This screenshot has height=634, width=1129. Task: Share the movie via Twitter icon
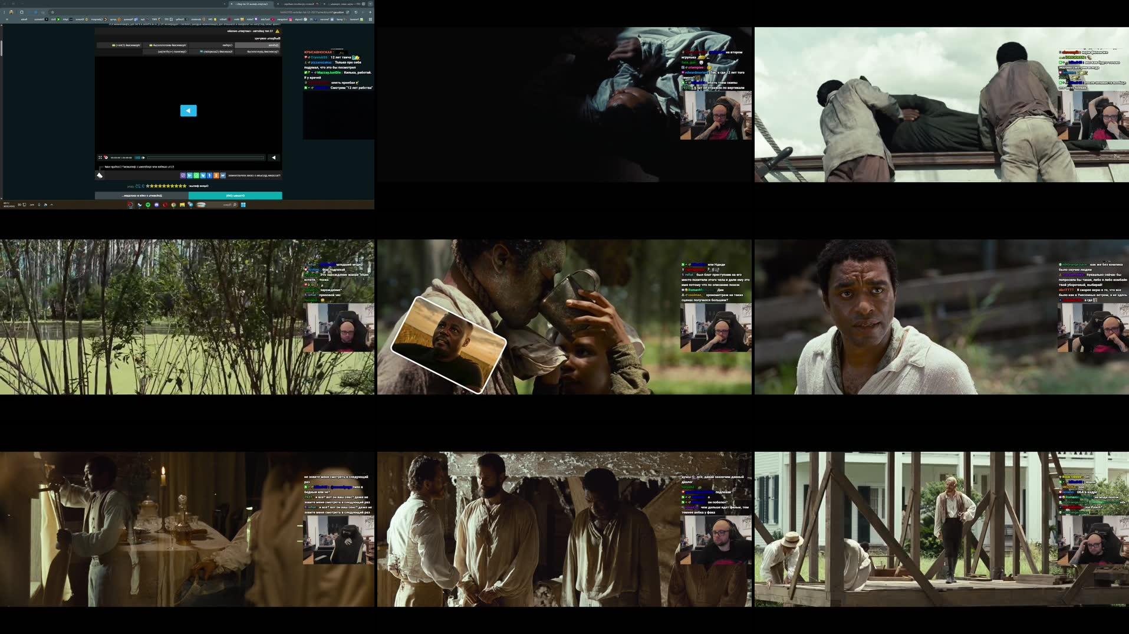tap(203, 175)
